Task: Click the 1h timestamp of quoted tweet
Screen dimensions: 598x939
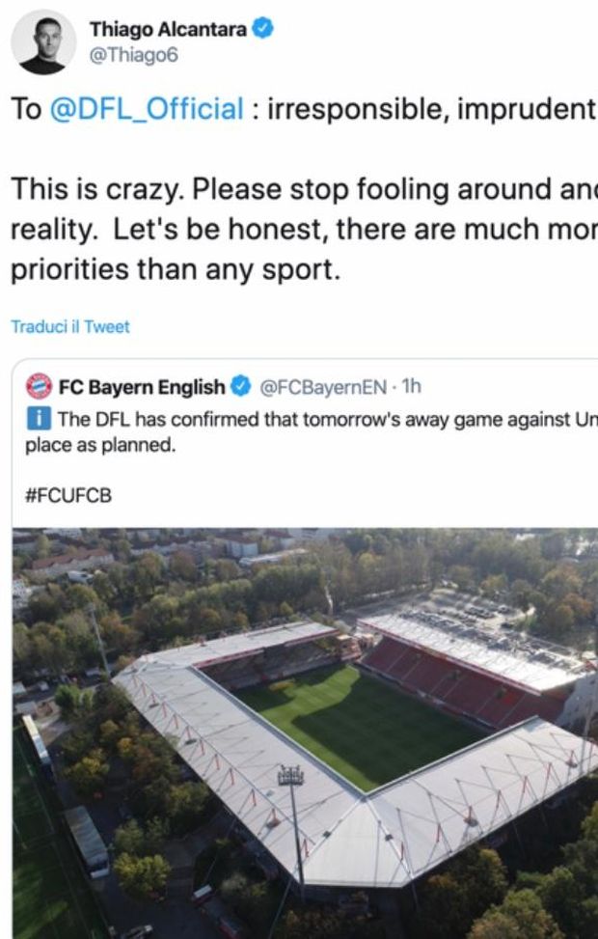Action: coord(411,387)
